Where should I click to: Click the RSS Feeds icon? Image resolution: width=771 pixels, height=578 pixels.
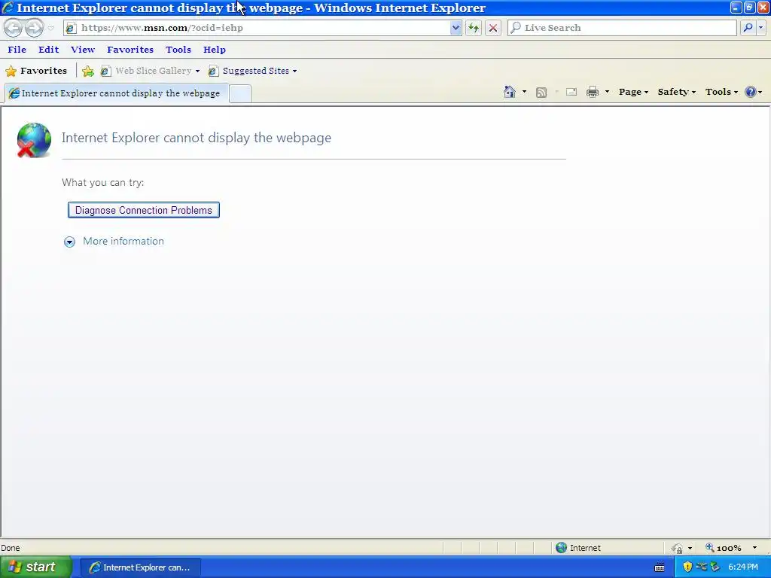coord(541,93)
